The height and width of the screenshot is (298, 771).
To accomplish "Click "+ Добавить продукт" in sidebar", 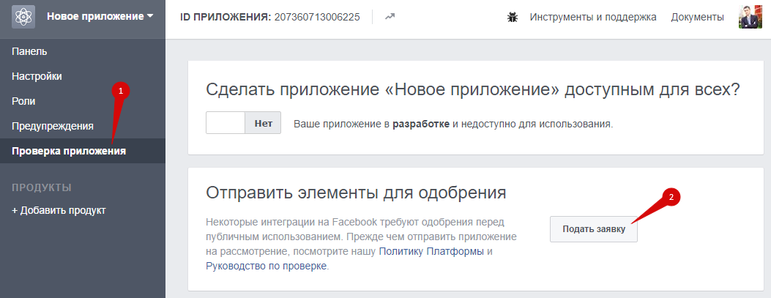I will [x=59, y=210].
